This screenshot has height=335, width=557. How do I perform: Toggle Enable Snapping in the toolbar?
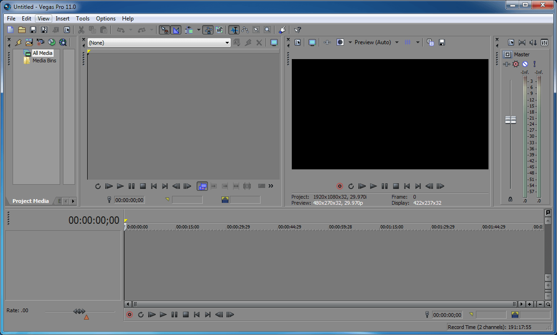tap(165, 30)
